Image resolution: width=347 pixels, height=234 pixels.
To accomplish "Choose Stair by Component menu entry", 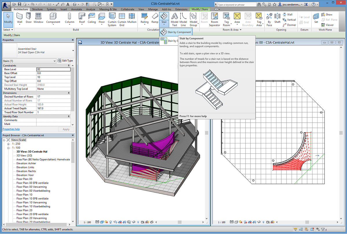I will pos(176,32).
